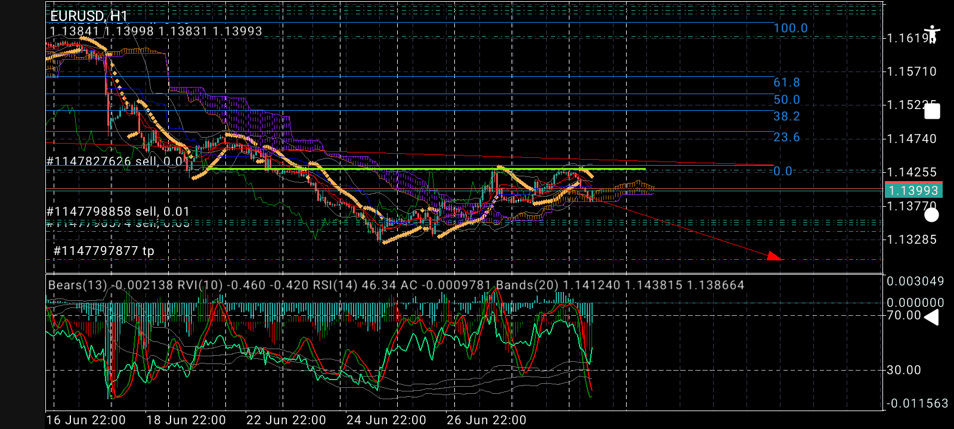The width and height of the screenshot is (954, 429).
Task: Tap the accessibility person icon
Action: (x=931, y=35)
